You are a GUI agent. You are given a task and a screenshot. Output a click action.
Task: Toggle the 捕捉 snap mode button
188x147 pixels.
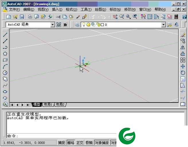61,143
